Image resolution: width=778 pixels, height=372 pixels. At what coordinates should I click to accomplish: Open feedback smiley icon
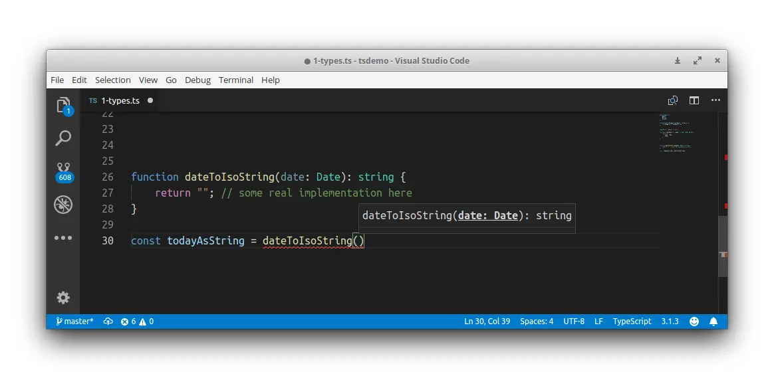(694, 322)
